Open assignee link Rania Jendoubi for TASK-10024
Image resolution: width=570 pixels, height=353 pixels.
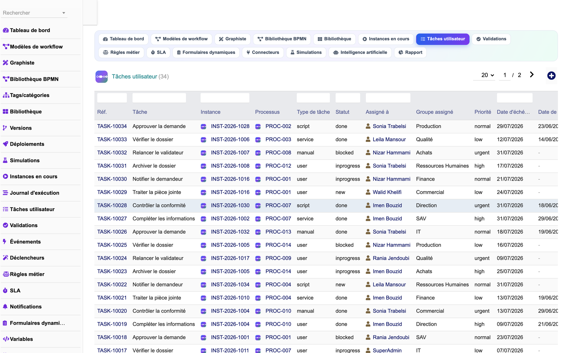click(x=391, y=258)
